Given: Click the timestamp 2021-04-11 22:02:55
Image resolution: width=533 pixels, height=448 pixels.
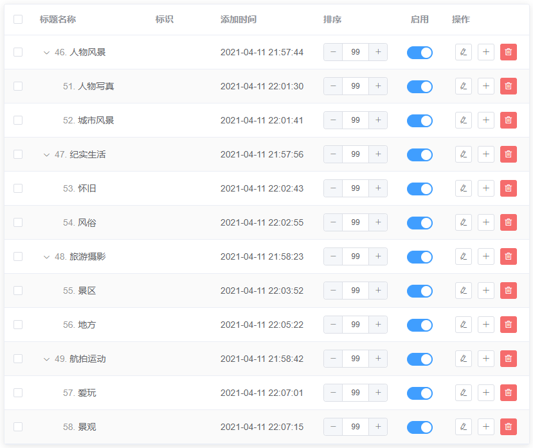Looking at the screenshot, I should click(x=262, y=222).
